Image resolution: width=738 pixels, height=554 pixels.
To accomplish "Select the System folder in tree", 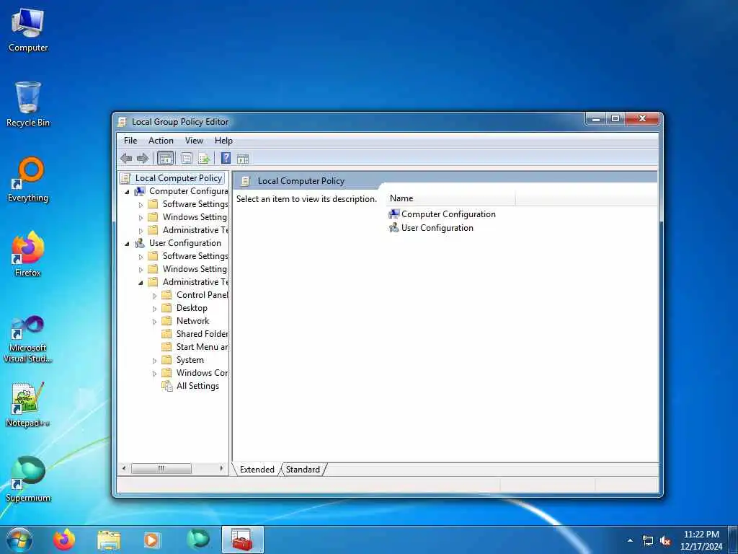I will coord(182,360).
